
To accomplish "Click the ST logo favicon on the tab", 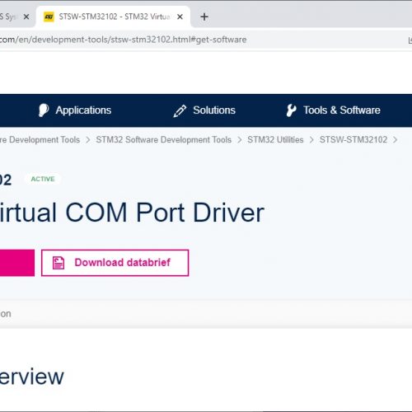I will pyautogui.click(x=49, y=16).
